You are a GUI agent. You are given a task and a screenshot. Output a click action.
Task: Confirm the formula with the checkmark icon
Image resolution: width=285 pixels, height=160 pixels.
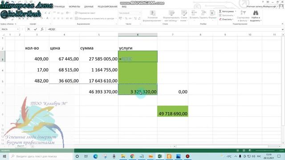[35, 29]
